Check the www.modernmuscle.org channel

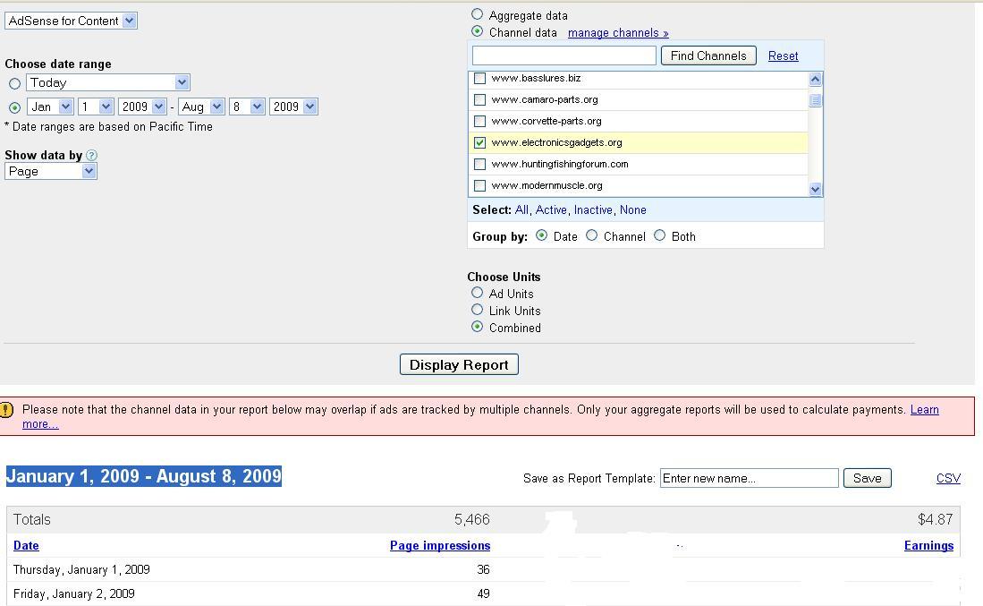point(479,186)
